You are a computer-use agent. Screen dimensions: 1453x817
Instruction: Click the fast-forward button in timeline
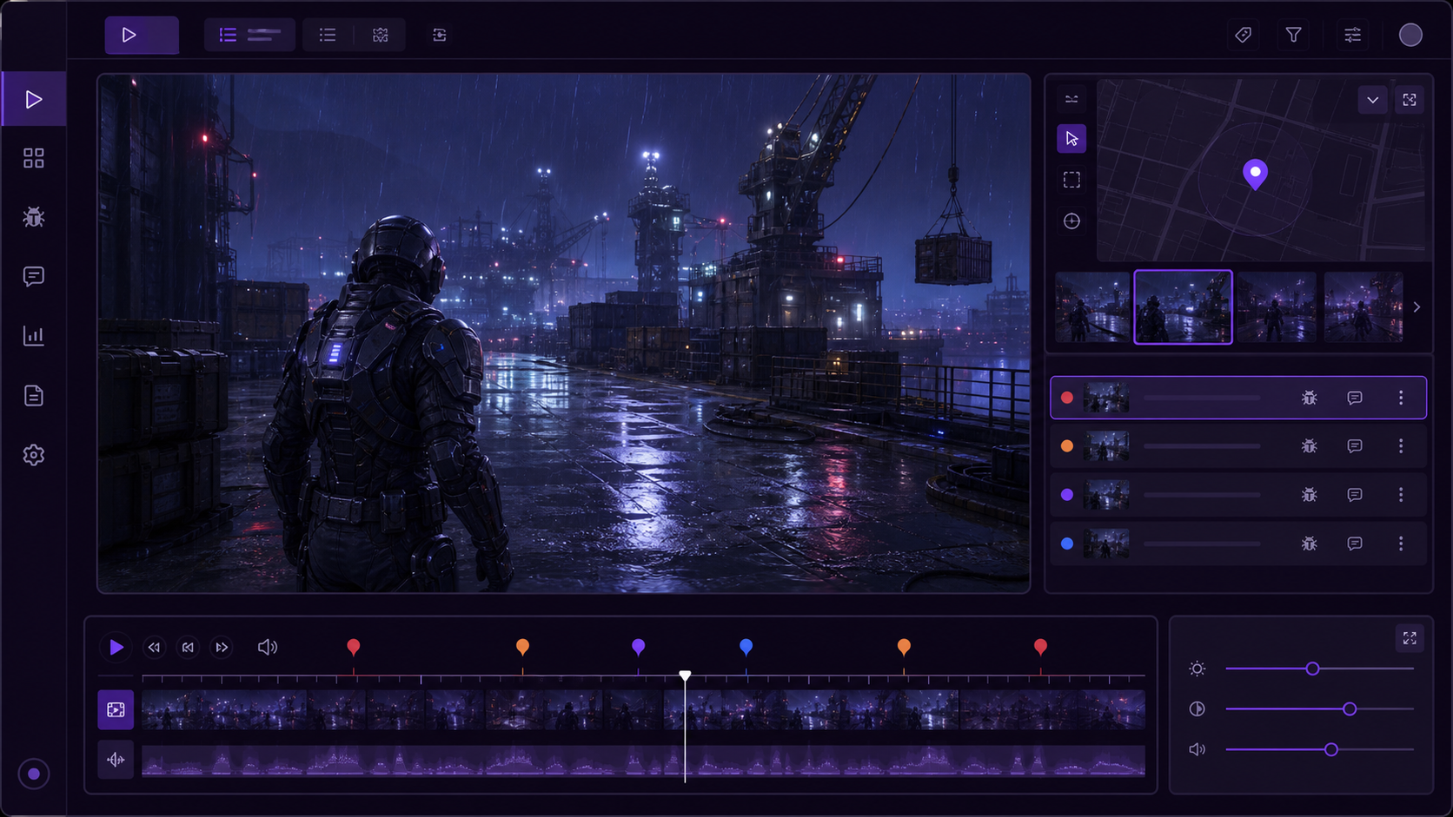(222, 647)
